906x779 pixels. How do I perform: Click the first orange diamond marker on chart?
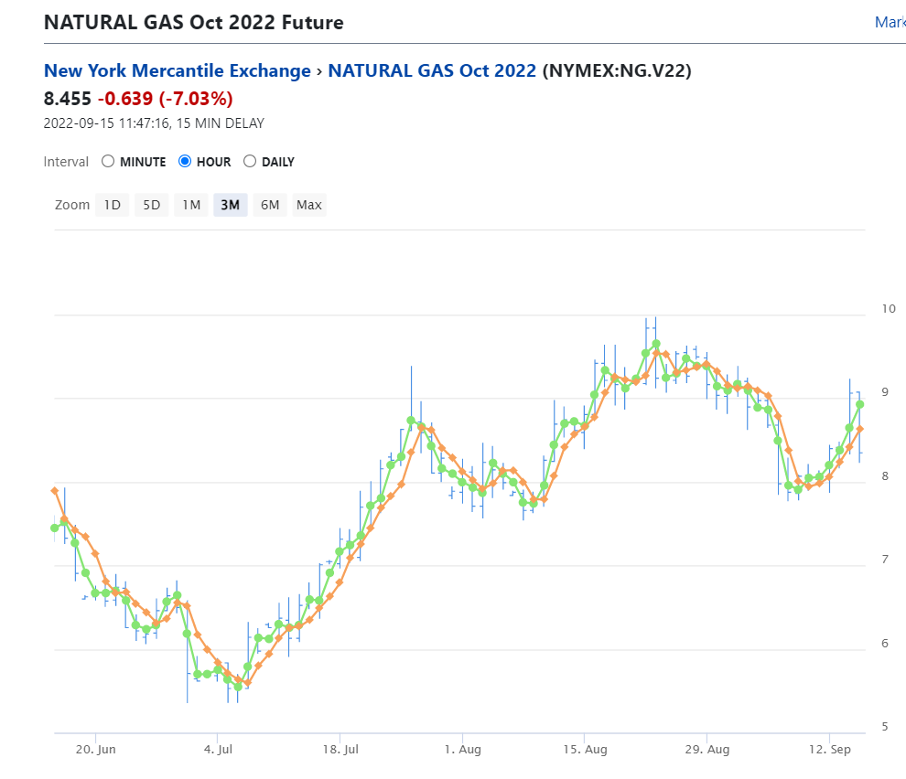(x=55, y=491)
